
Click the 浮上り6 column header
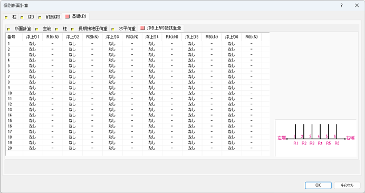[x=232, y=37]
